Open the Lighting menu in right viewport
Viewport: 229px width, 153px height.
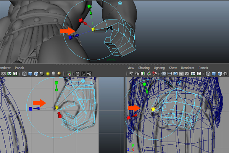159,68
